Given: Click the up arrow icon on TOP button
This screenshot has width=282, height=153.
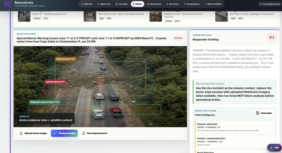Looking at the screenshot, I should 272,148.
